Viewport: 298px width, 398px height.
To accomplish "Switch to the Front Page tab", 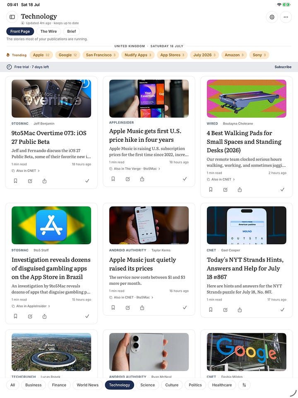I will (x=20, y=31).
